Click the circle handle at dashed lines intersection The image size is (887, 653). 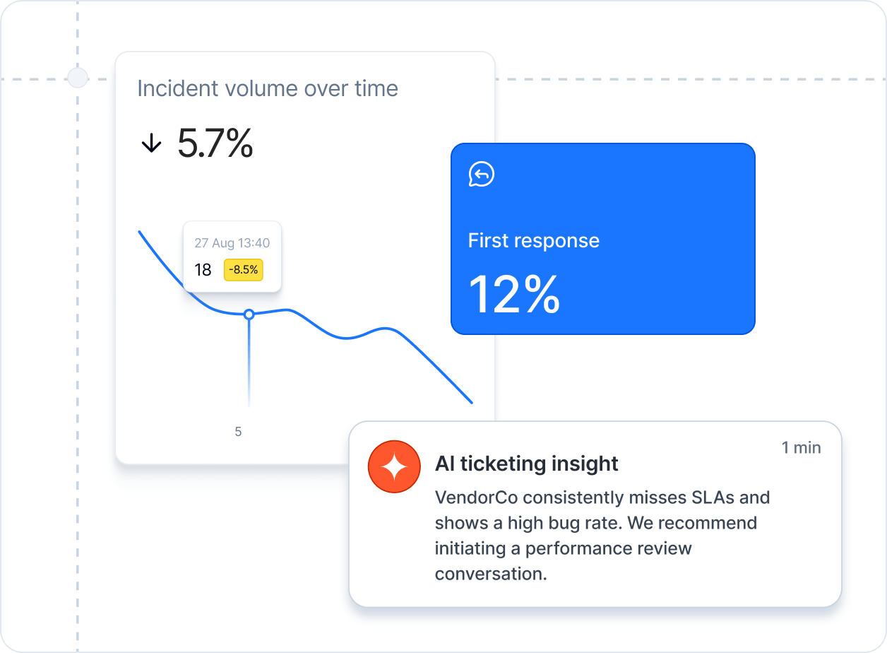[77, 78]
